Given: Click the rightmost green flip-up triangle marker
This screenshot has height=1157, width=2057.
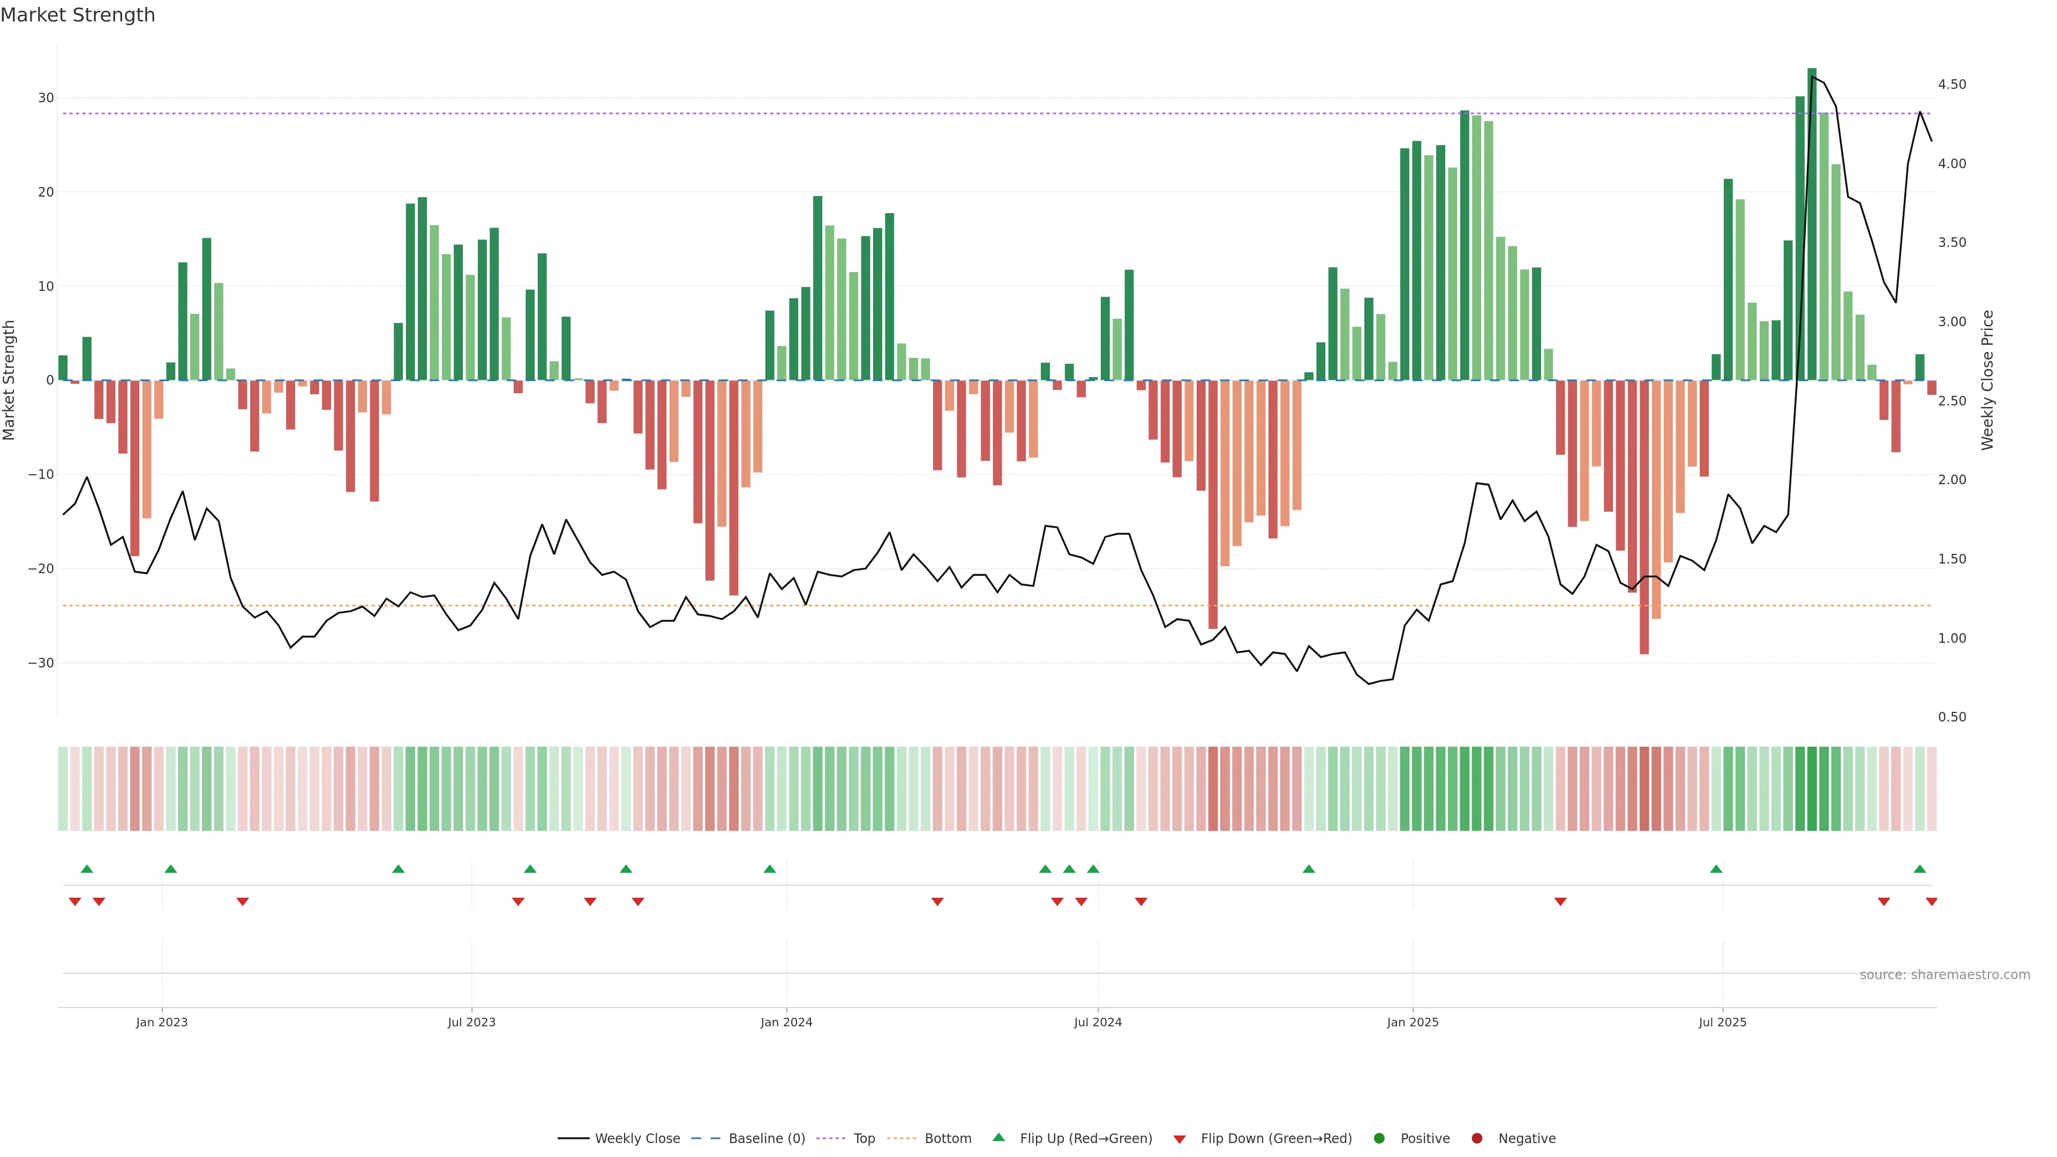Looking at the screenshot, I should point(1920,869).
